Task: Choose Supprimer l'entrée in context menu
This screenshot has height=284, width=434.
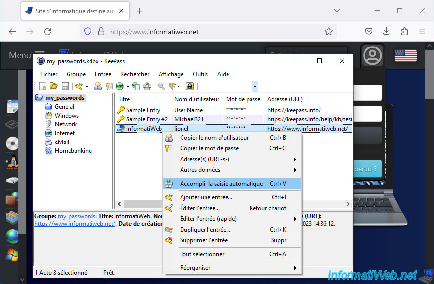Action: click(232, 240)
